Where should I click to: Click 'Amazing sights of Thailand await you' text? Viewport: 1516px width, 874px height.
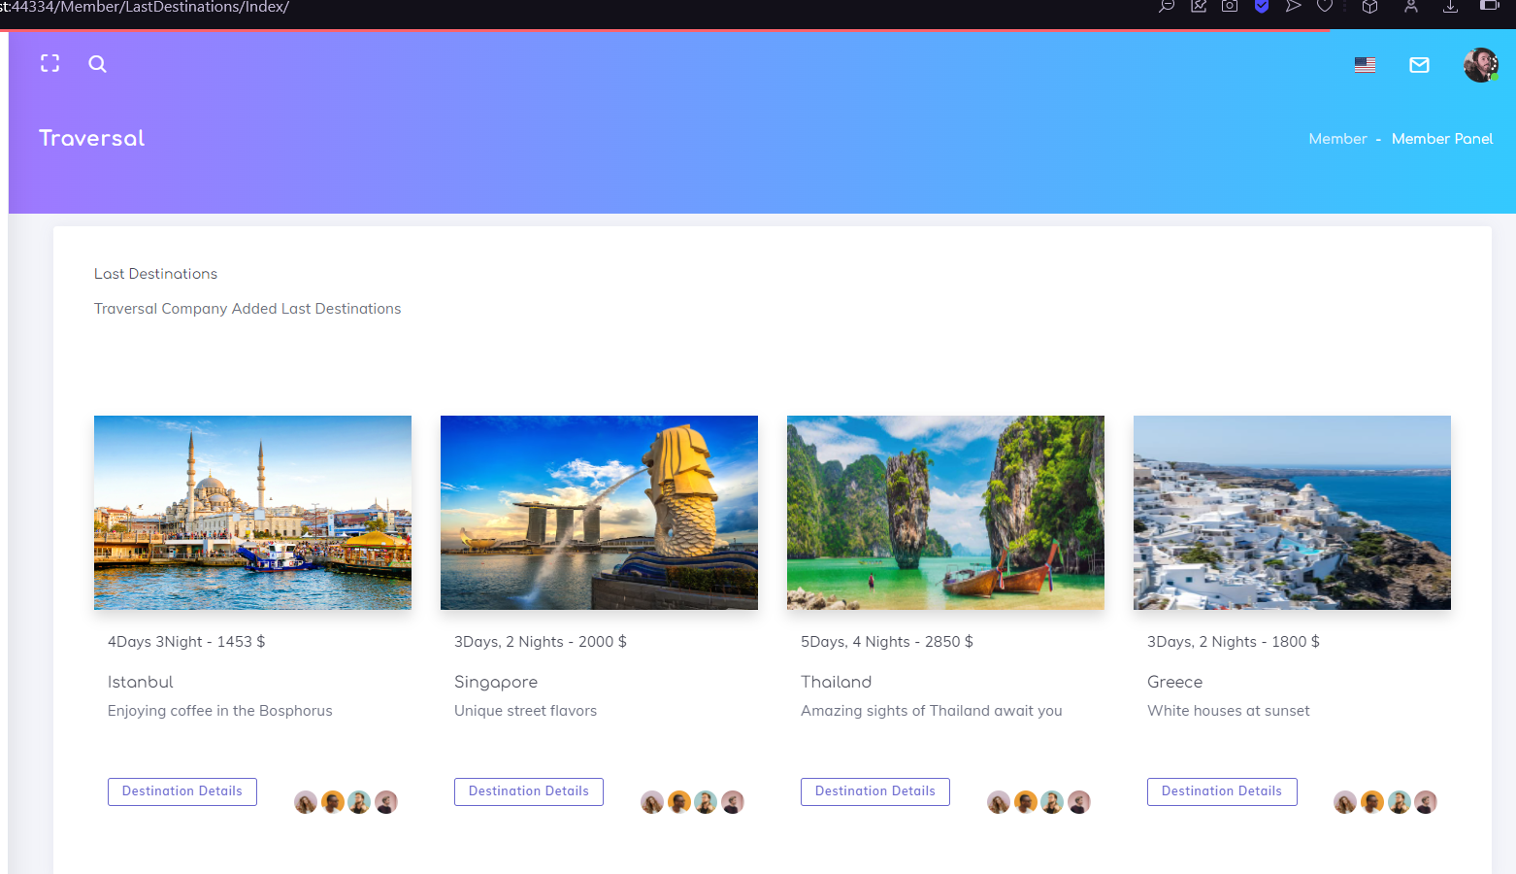(x=932, y=711)
